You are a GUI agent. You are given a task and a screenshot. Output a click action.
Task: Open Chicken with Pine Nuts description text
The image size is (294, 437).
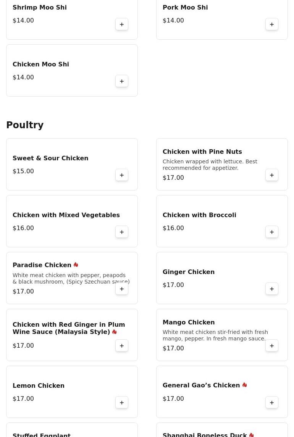click(x=210, y=165)
